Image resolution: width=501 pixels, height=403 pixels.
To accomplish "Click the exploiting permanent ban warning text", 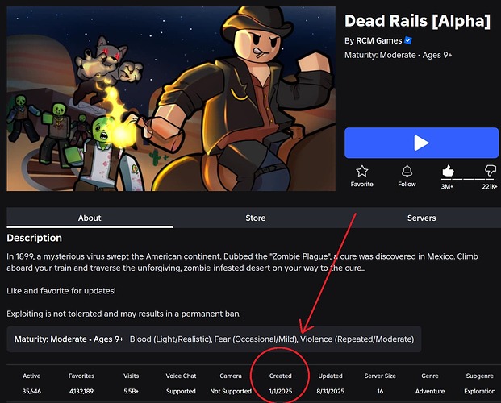I will click(x=123, y=314).
